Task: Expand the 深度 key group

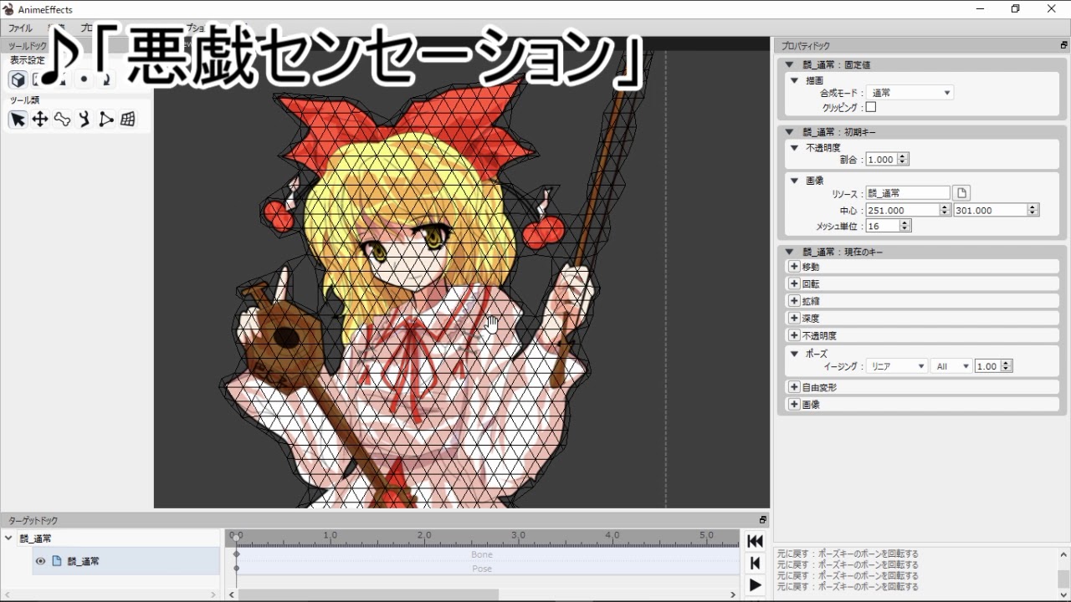Action: pyautogui.click(x=794, y=318)
